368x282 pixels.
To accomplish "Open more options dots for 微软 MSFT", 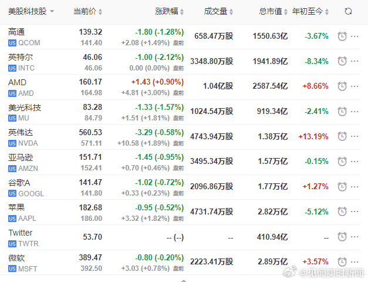I will (x=355, y=261).
